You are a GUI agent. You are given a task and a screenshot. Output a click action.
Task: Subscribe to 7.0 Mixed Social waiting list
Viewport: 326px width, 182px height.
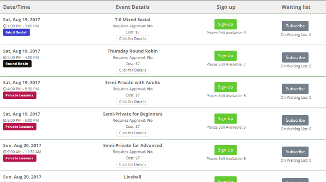point(295,26)
